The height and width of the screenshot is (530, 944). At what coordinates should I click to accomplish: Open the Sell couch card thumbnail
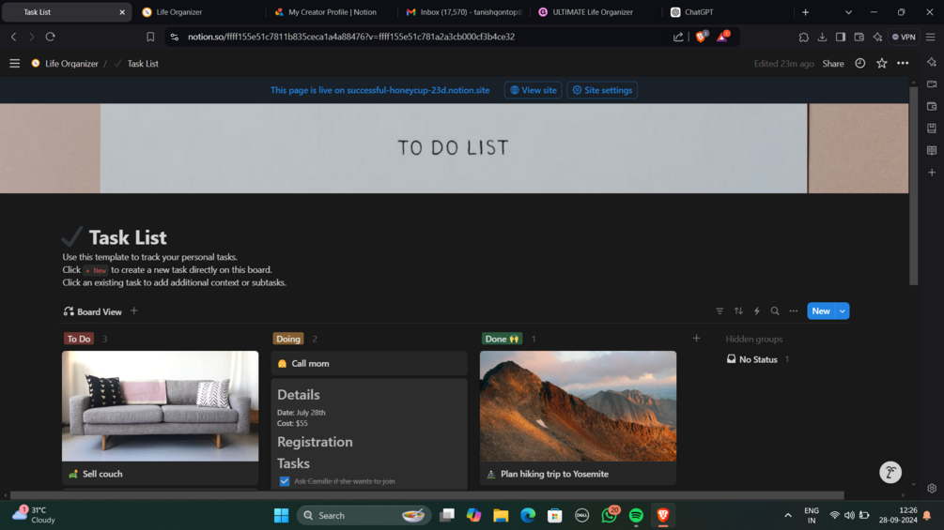click(160, 406)
